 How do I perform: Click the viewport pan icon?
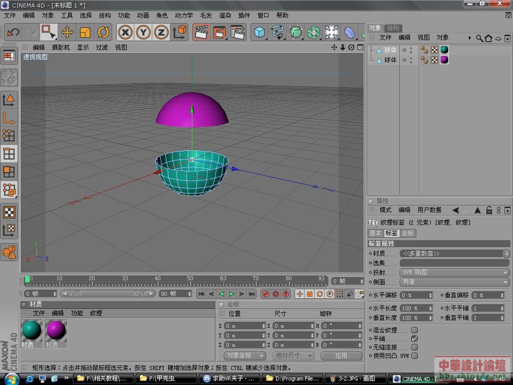tap(334, 48)
